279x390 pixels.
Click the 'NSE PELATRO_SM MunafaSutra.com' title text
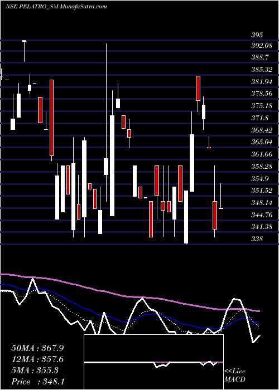[56, 7]
